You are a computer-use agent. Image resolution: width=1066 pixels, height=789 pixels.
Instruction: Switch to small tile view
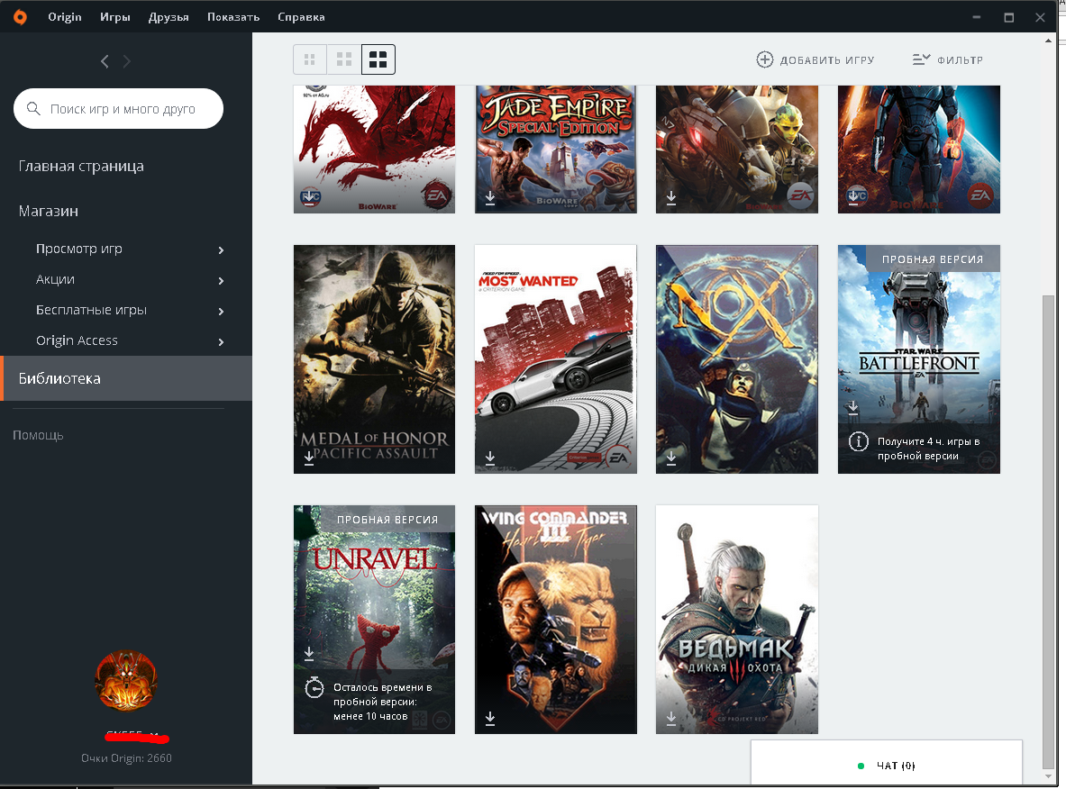(310, 59)
